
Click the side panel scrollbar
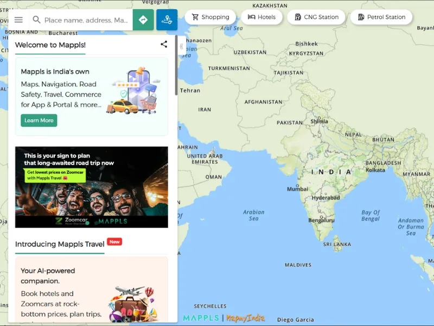(x=176, y=65)
